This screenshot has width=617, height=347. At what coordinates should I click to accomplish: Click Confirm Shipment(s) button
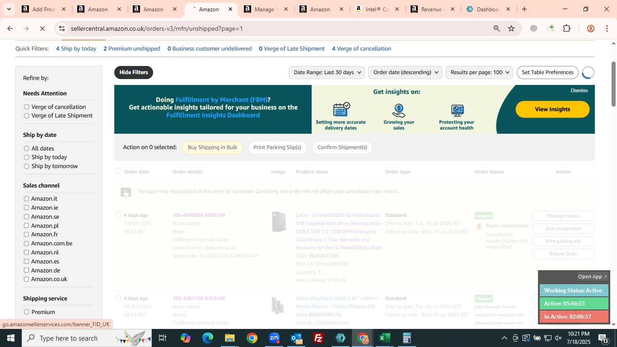(342, 147)
